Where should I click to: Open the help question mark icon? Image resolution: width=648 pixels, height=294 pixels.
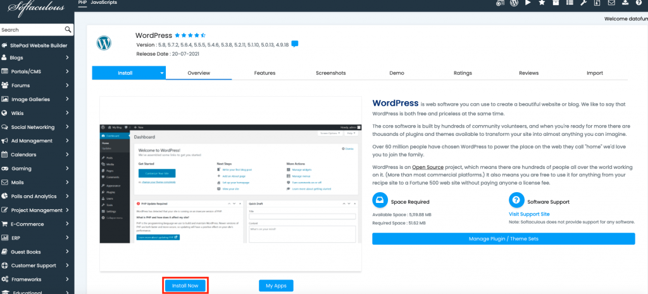(639, 3)
